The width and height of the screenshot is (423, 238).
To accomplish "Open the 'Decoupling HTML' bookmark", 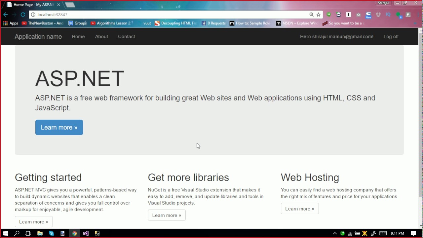I will click(176, 23).
